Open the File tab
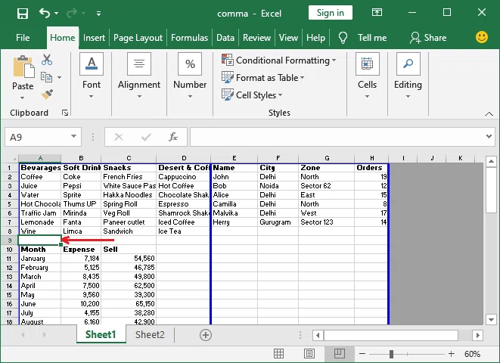 pos(23,38)
